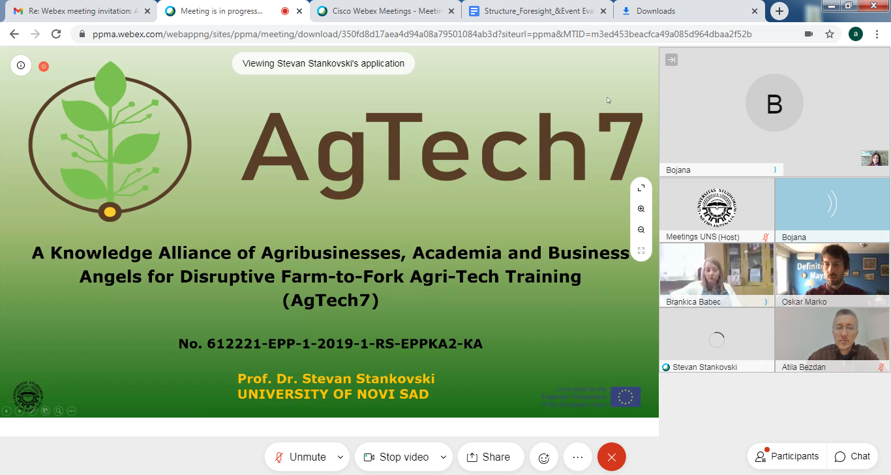Open see all slides in slideshow controls
891x475 pixels.
(x=46, y=411)
